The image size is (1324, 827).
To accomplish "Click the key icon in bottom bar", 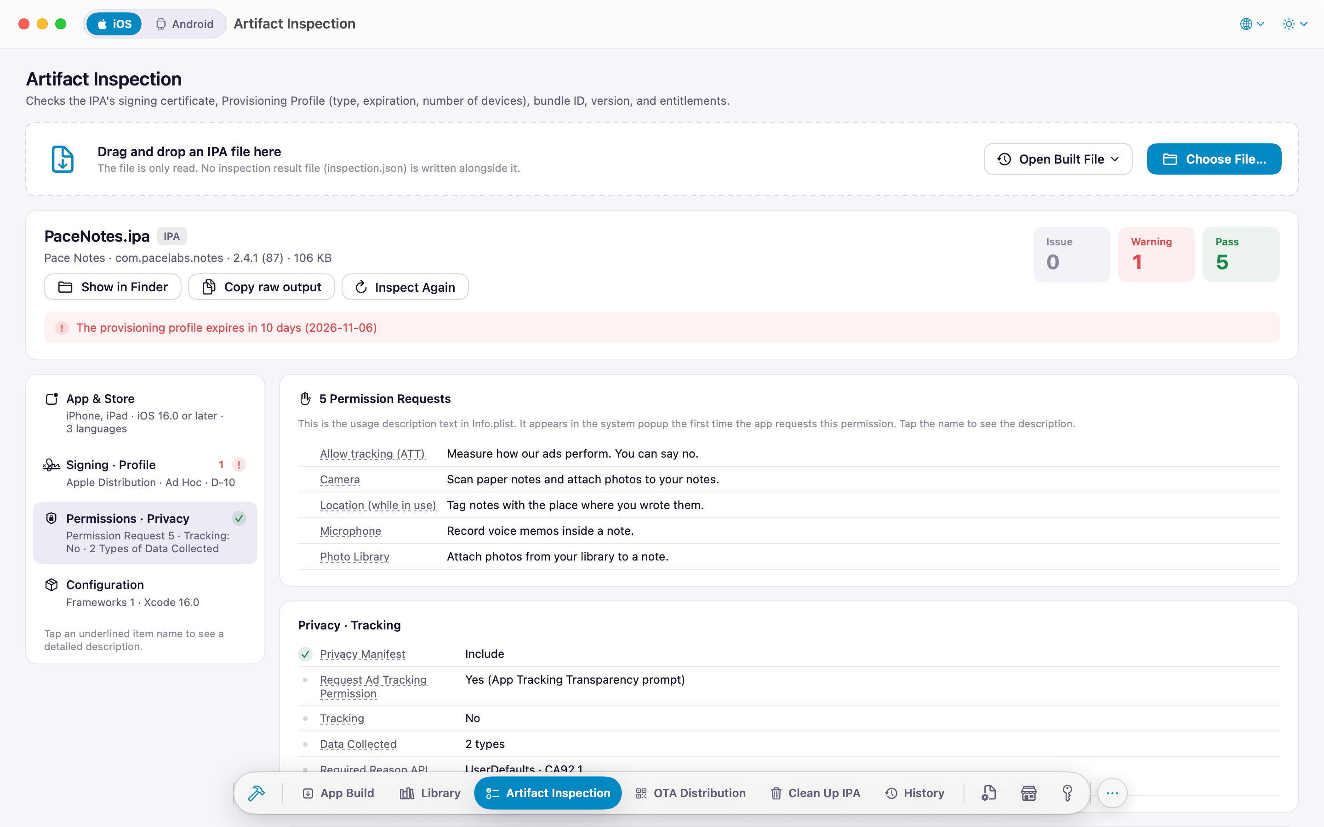I will click(x=1067, y=793).
